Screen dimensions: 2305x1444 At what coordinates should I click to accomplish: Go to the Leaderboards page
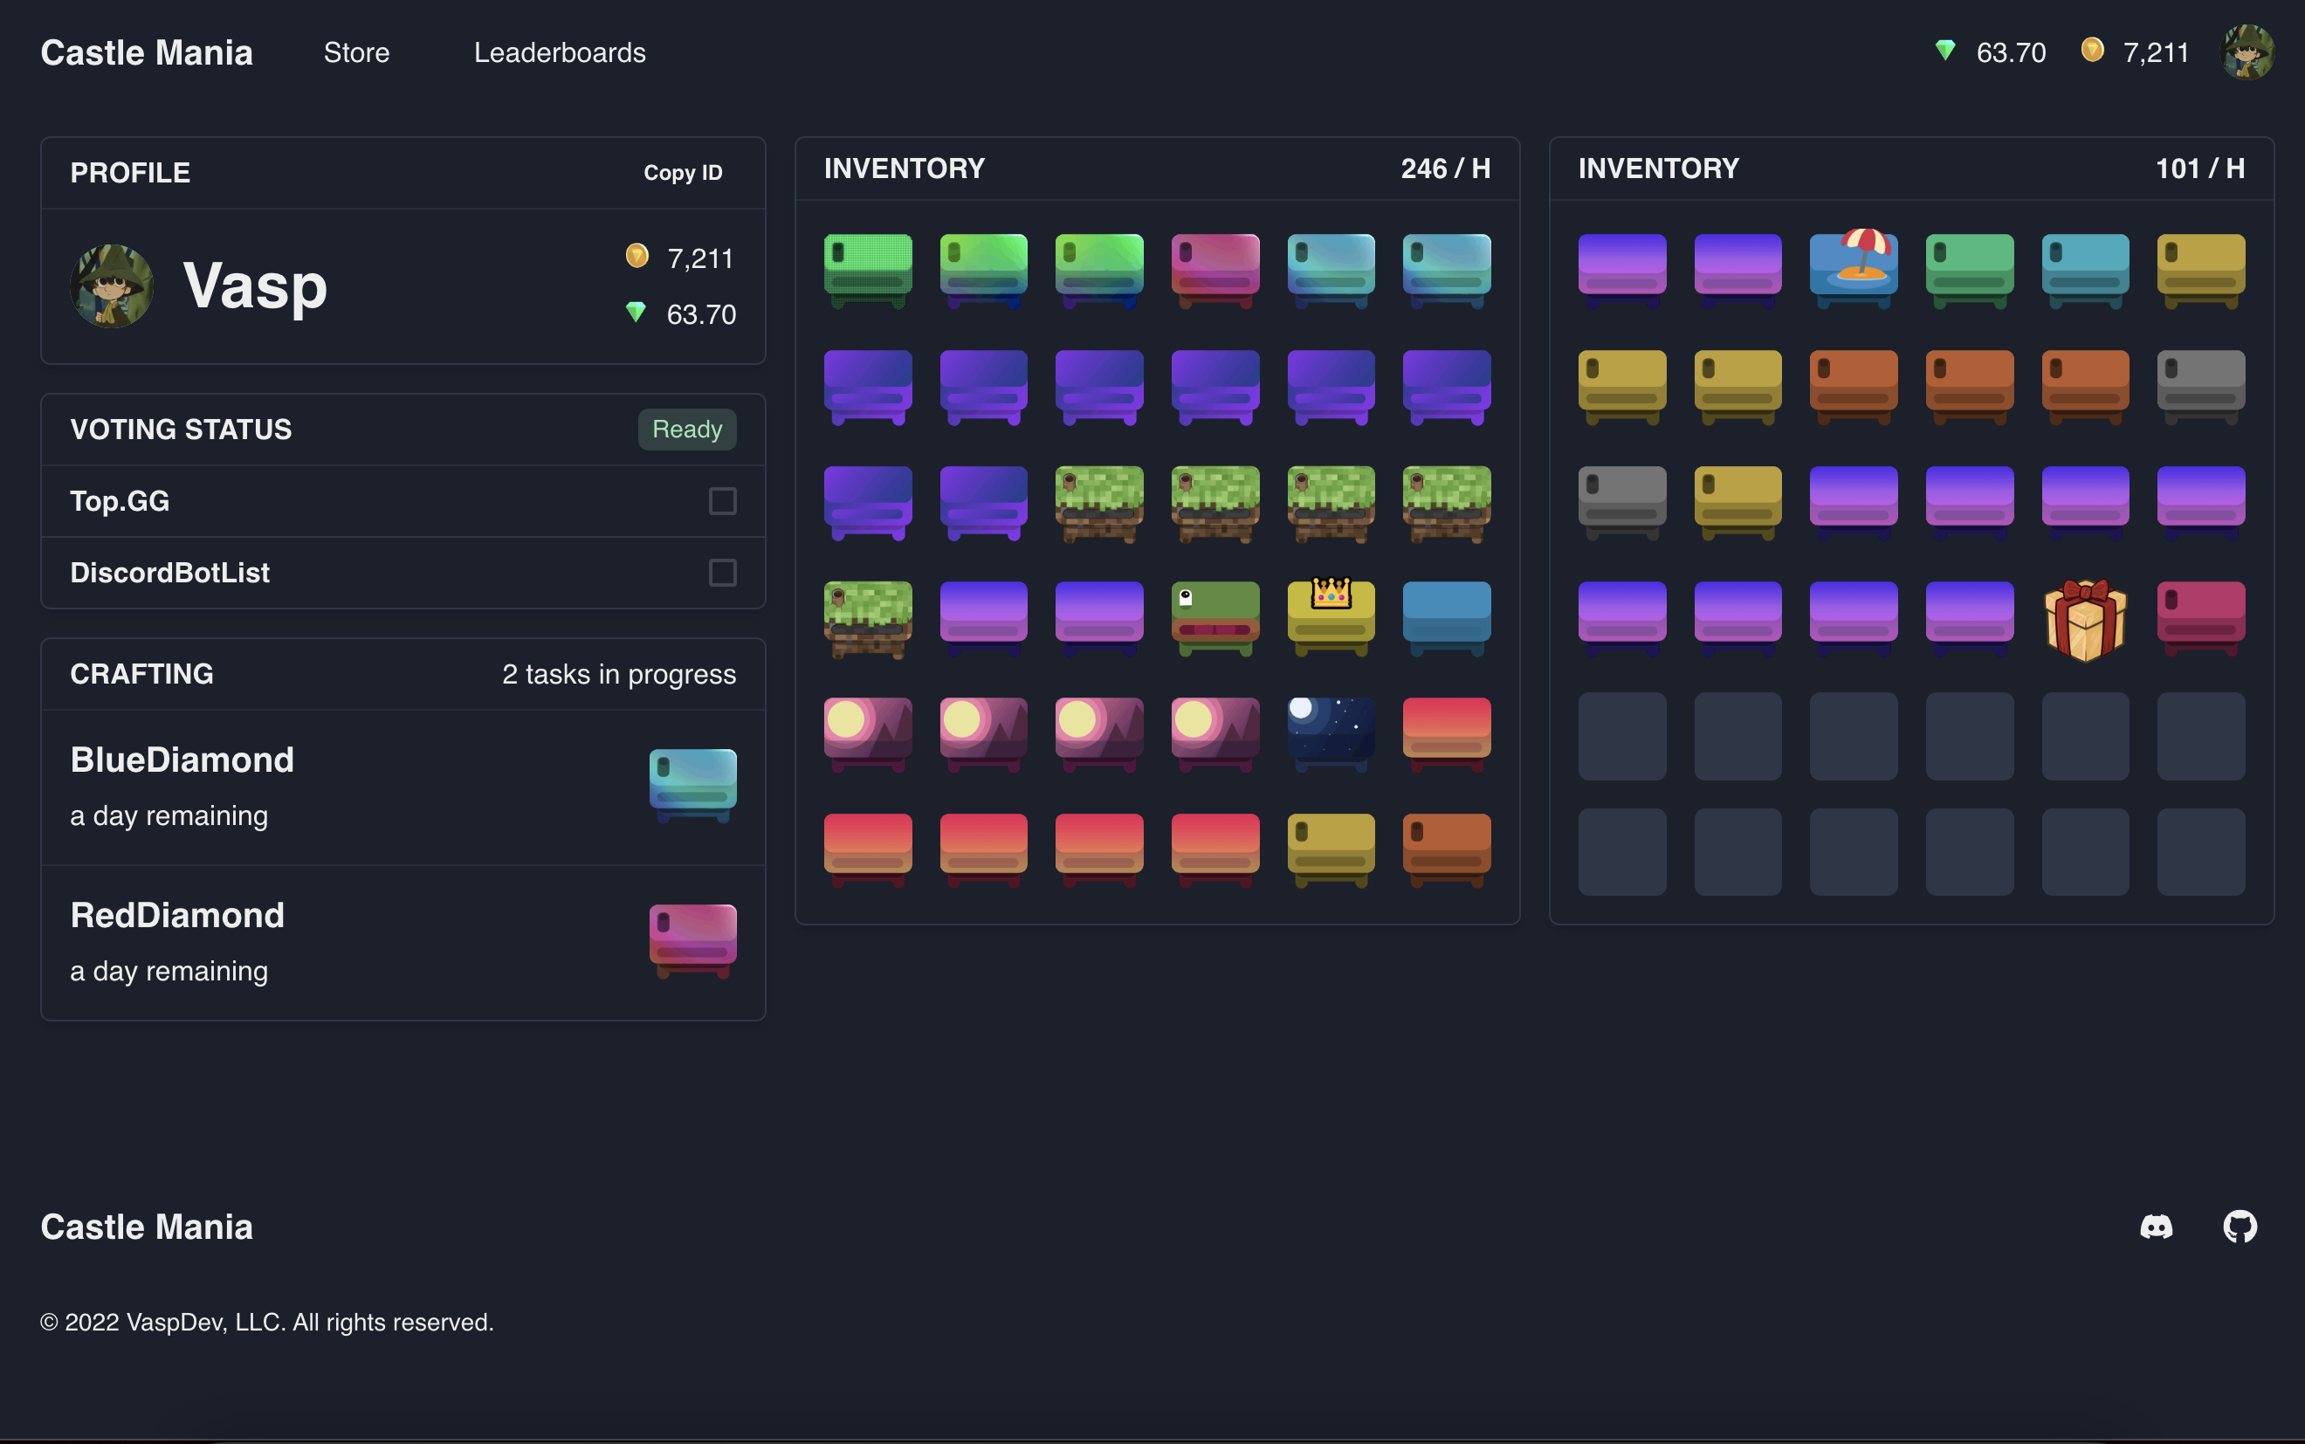coord(560,52)
